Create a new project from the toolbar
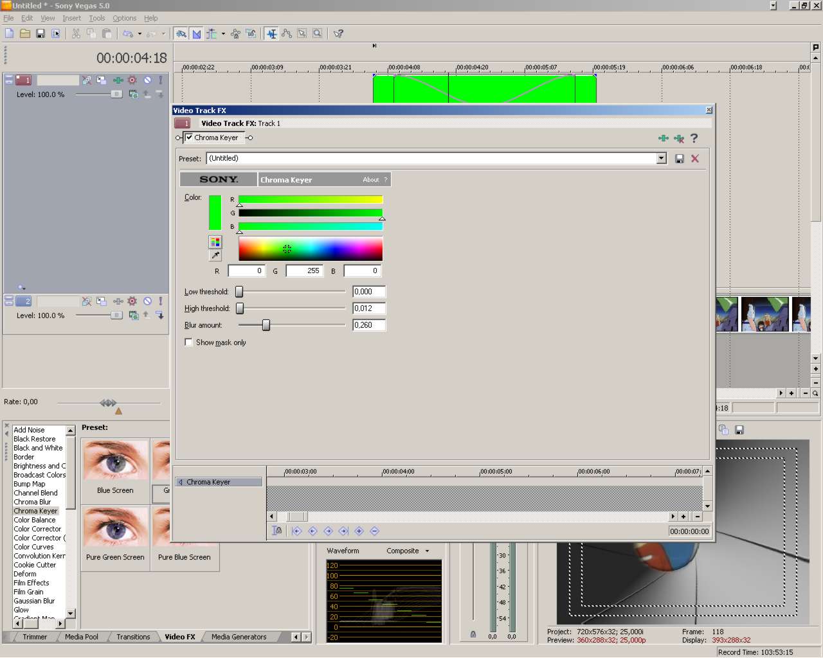 [10, 33]
